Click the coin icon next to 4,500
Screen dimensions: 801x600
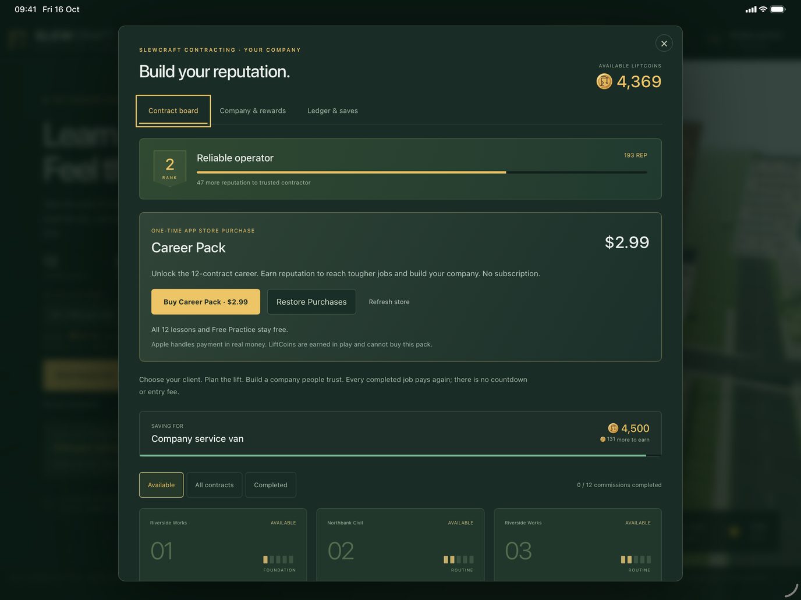coord(613,428)
